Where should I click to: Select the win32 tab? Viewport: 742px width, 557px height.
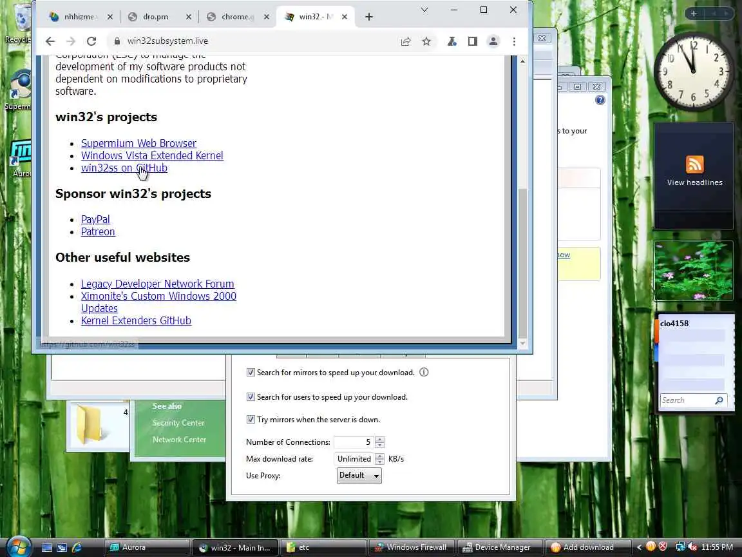(316, 17)
